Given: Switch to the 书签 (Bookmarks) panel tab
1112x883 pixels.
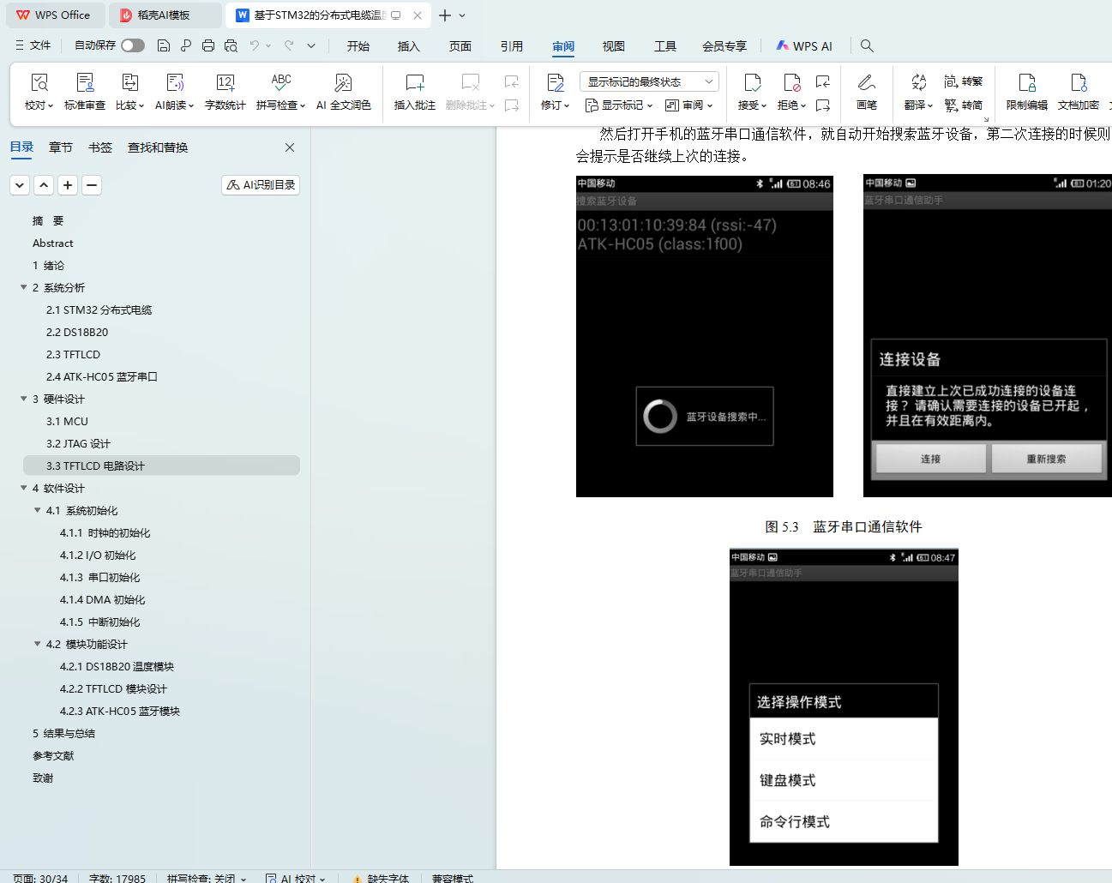Looking at the screenshot, I should [100, 147].
